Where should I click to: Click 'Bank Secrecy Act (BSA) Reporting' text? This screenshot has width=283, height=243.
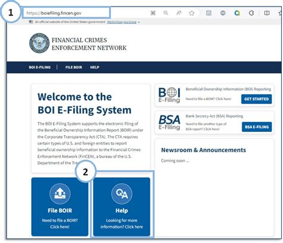[x=214, y=116]
